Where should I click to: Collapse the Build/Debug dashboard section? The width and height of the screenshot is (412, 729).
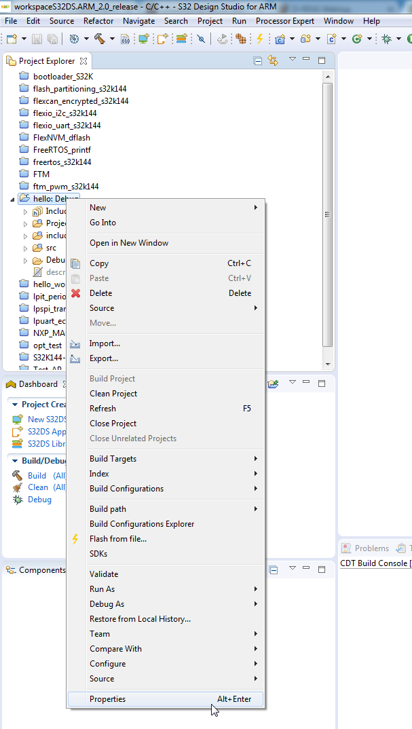pyautogui.click(x=14, y=461)
